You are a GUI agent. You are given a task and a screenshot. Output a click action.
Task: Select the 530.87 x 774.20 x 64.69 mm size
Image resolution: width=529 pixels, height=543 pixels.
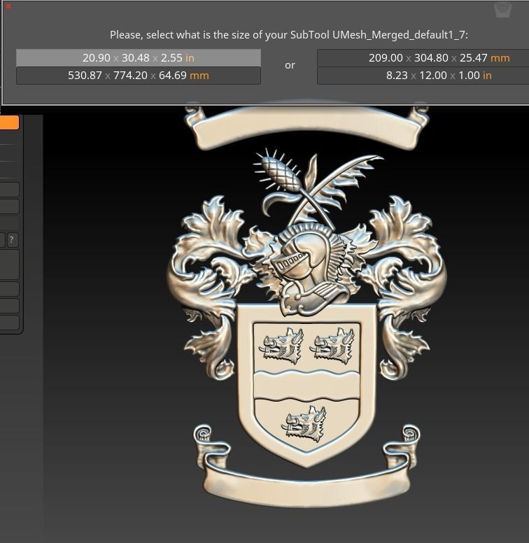pyautogui.click(x=139, y=76)
